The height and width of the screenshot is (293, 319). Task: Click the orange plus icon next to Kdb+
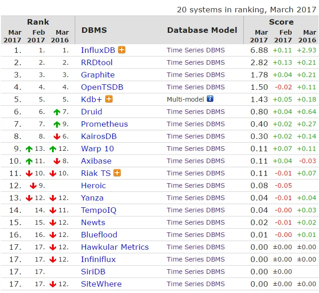click(x=109, y=99)
